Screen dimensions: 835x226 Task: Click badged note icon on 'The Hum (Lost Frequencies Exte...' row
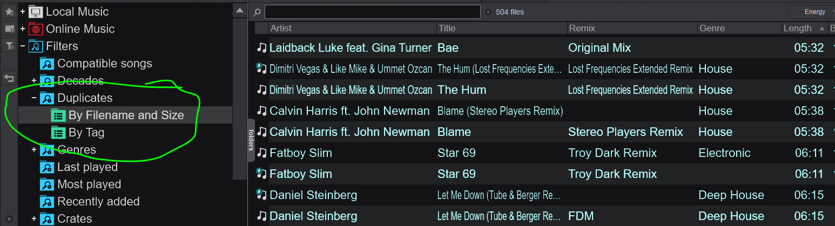click(x=261, y=69)
